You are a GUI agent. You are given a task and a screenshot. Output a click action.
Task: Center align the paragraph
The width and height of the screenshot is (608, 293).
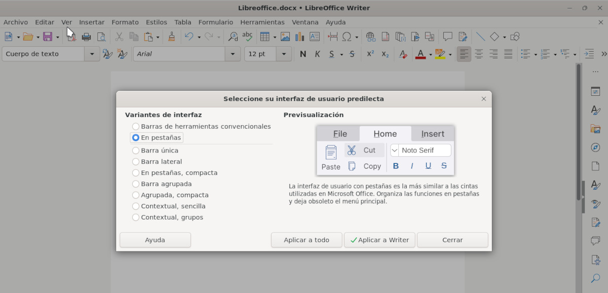click(479, 54)
